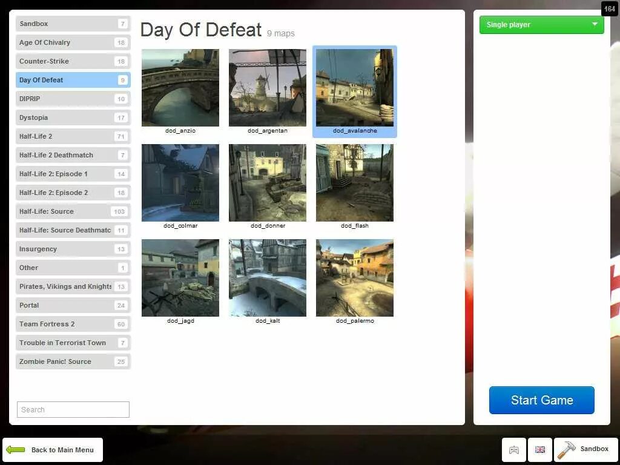Open the Zombie Panic! Source category
The width and height of the screenshot is (620, 465).
coord(73,362)
